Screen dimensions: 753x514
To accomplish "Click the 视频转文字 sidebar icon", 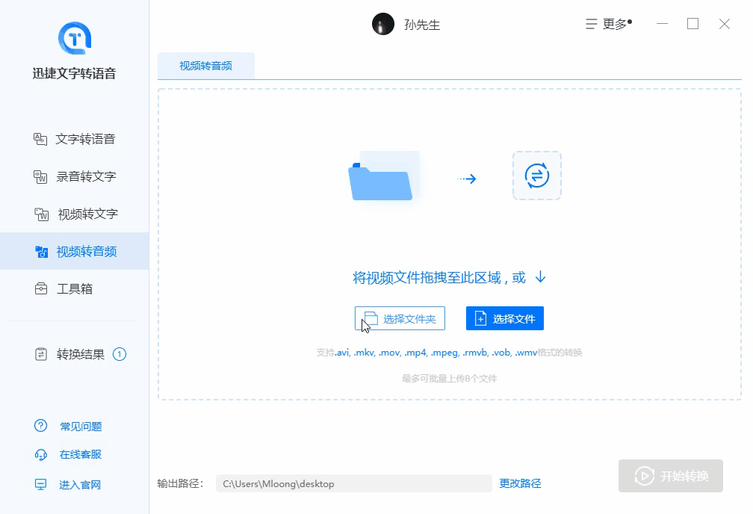I will pos(42,214).
